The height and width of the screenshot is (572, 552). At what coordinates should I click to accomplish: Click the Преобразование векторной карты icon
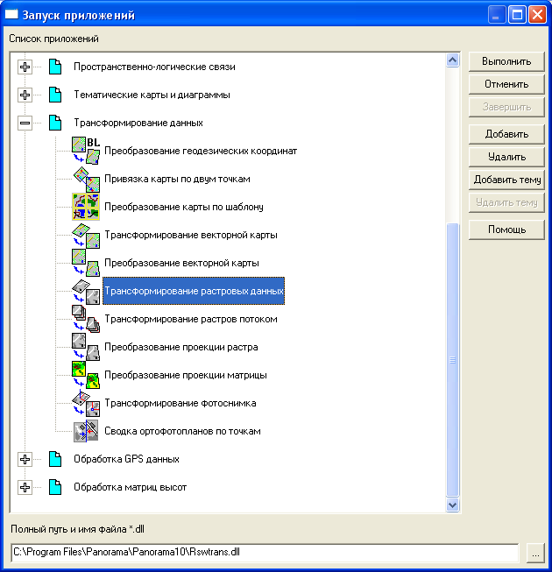coord(86,263)
